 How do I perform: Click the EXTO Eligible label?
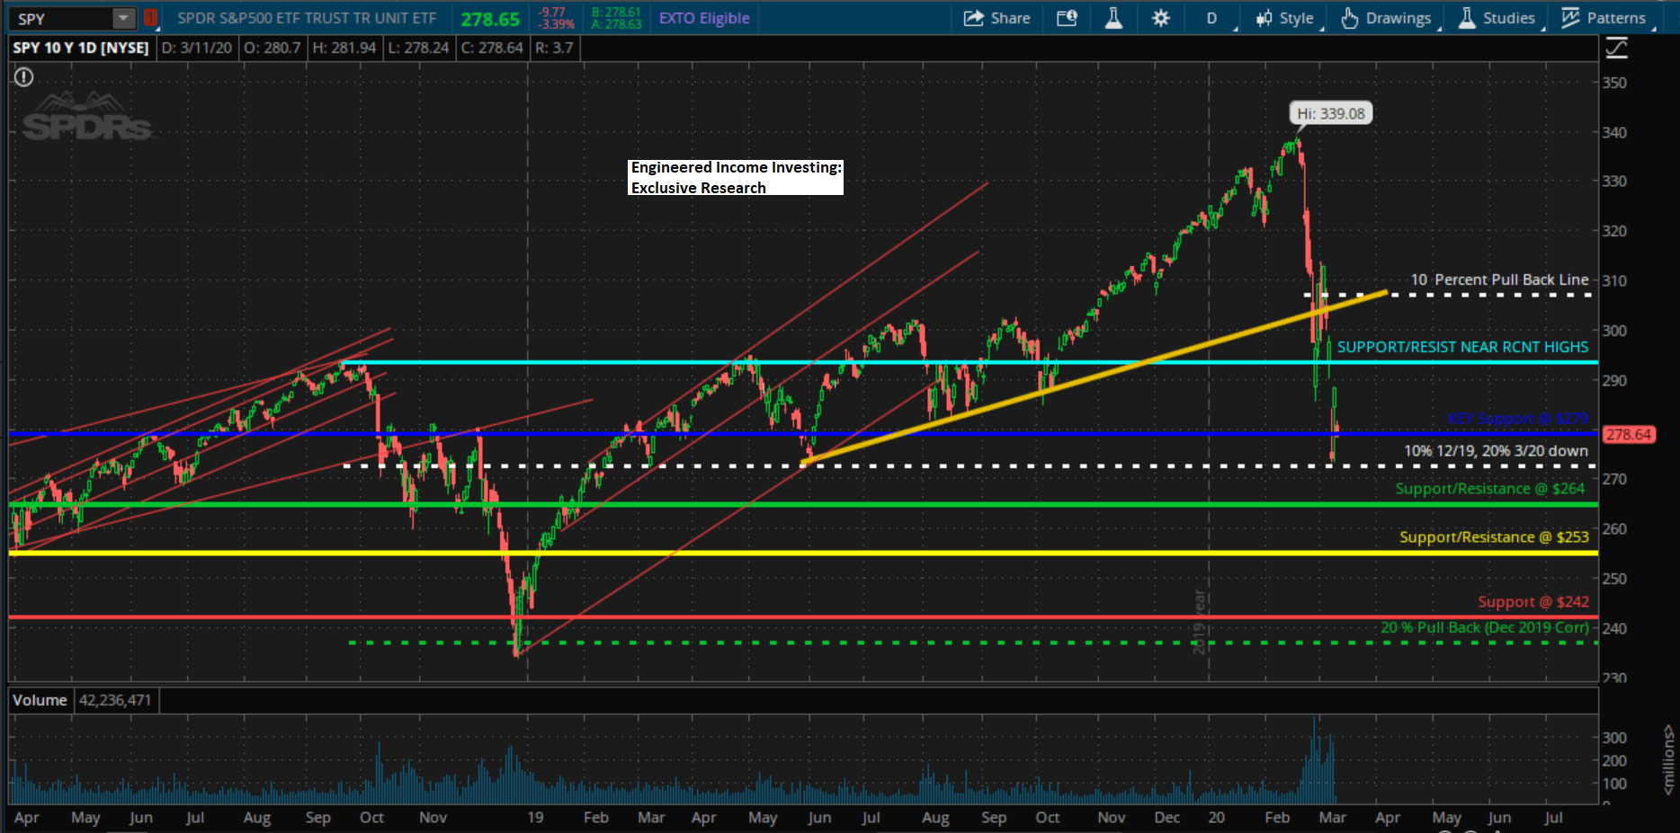coord(704,18)
